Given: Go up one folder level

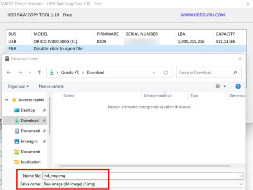Looking at the screenshot, I should point(39,72).
